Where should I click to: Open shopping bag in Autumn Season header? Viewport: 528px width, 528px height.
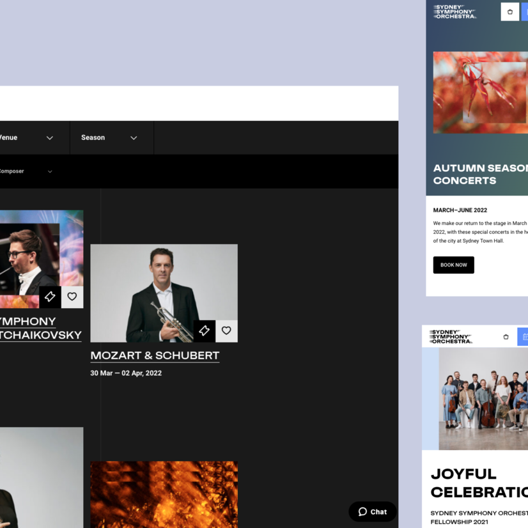point(509,12)
